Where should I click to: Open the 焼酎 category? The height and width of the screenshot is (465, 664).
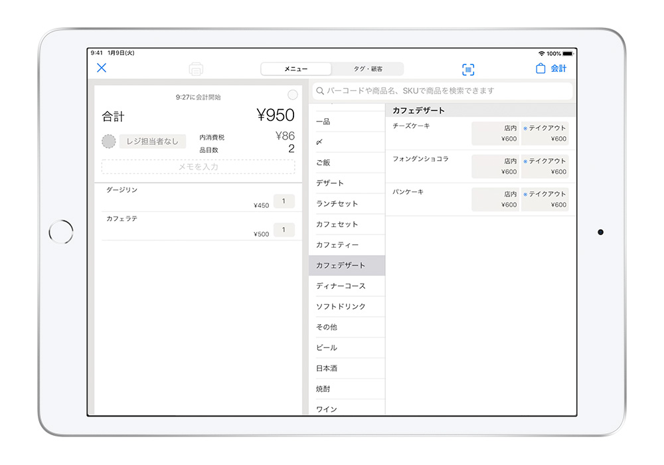pos(347,389)
